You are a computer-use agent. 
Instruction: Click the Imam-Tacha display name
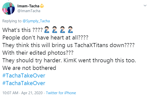pos(28,6)
